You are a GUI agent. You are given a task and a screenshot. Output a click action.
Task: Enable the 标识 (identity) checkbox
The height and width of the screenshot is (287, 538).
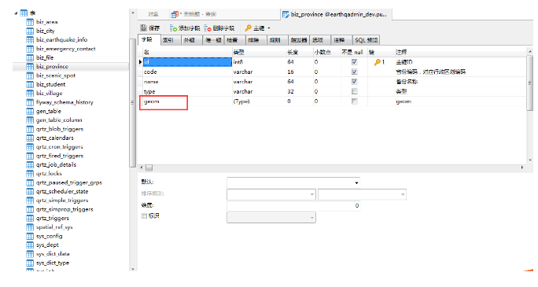pyautogui.click(x=144, y=215)
